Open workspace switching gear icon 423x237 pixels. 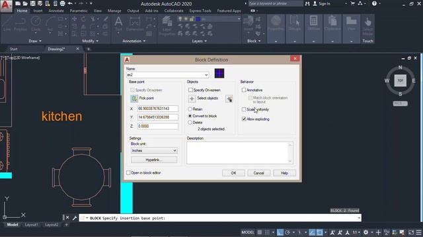(x=365, y=232)
